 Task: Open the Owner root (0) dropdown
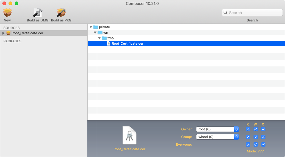coord(217,129)
